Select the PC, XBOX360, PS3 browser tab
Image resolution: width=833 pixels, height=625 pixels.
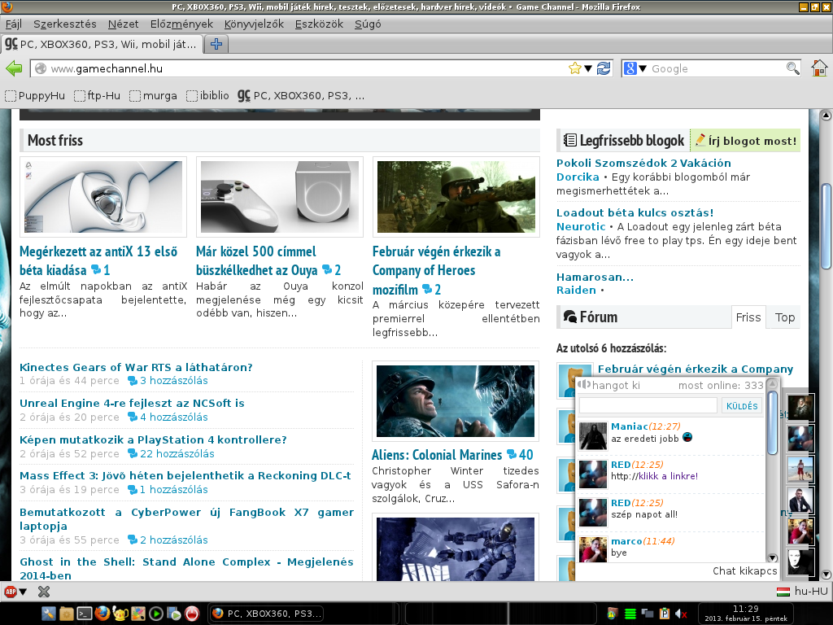click(x=102, y=44)
